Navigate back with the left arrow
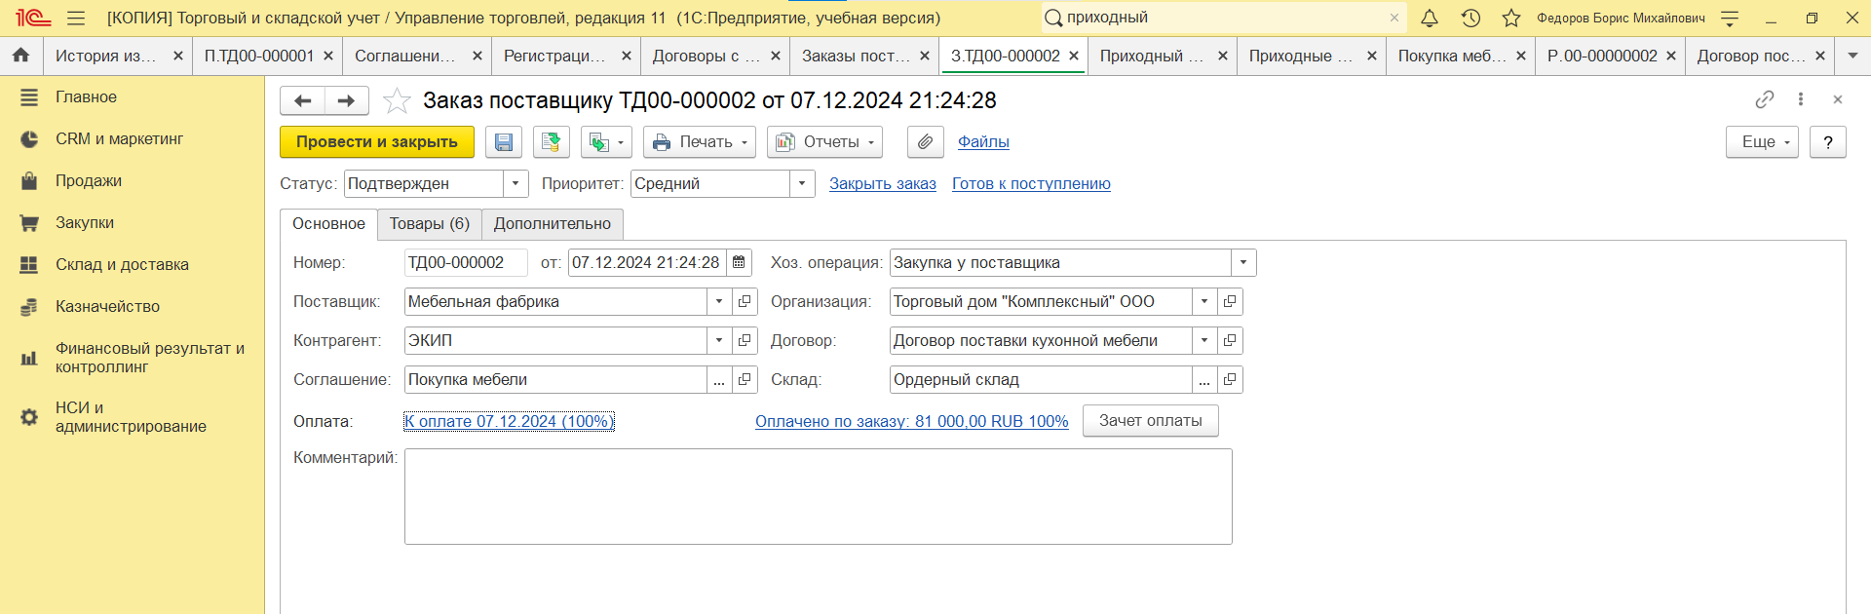Screen dimensions: 1871x614 [302, 100]
